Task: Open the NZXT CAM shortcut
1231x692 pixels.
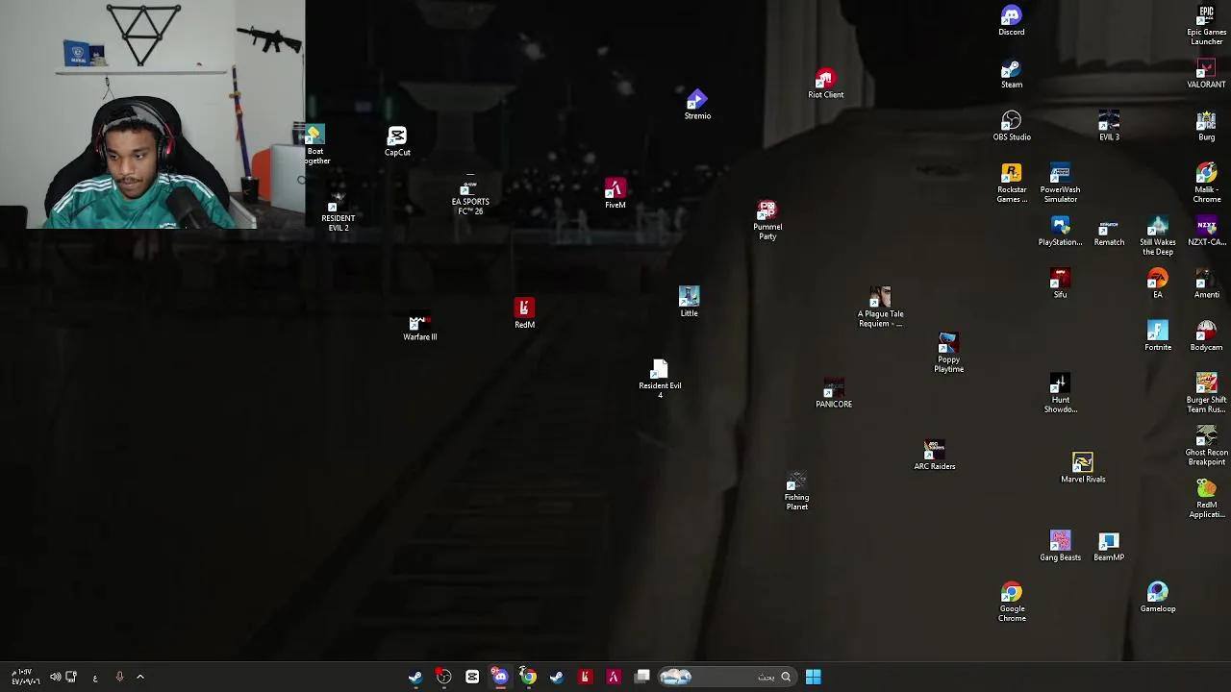Action: pyautogui.click(x=1206, y=232)
